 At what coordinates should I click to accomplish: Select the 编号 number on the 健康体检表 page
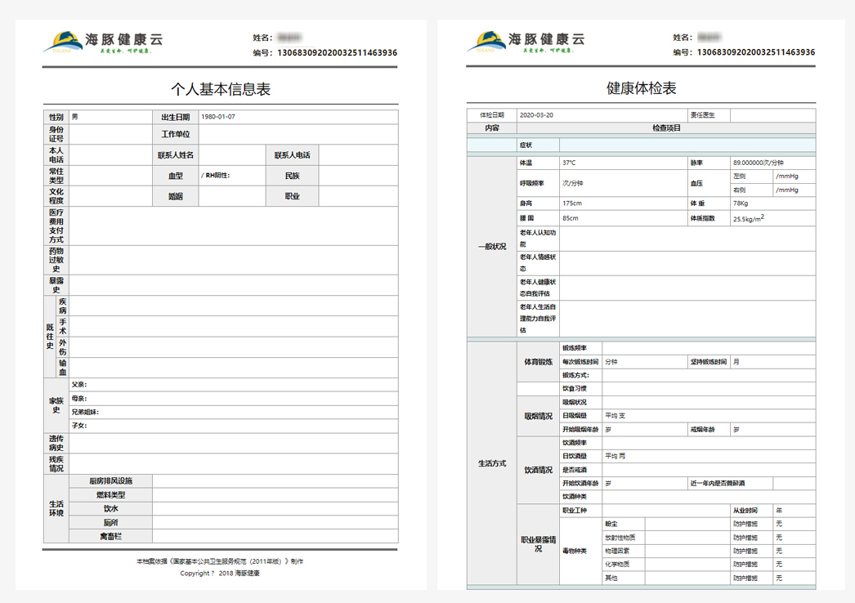(756, 52)
